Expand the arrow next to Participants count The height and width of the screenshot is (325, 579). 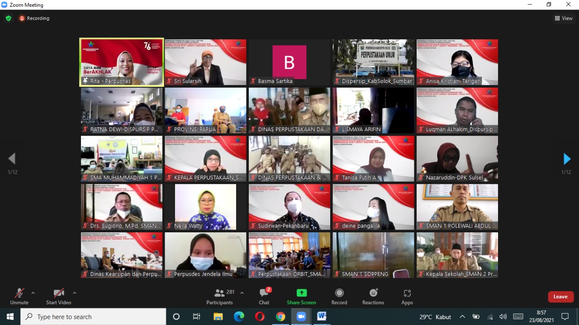(242, 293)
